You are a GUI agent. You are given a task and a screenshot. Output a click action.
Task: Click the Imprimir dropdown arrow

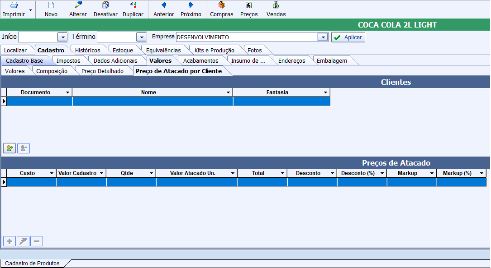point(30,9)
